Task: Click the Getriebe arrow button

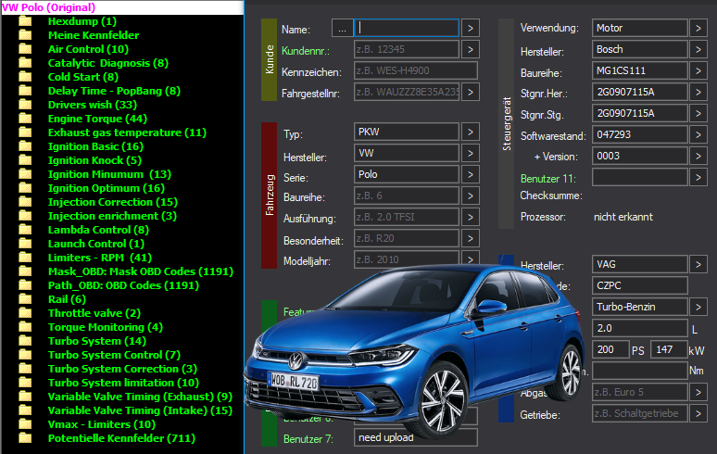Action: click(698, 413)
